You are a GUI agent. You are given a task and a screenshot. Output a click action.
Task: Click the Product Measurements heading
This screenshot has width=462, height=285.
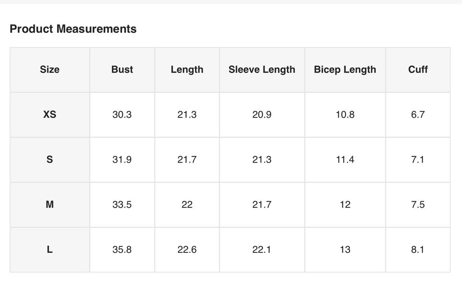point(73,29)
